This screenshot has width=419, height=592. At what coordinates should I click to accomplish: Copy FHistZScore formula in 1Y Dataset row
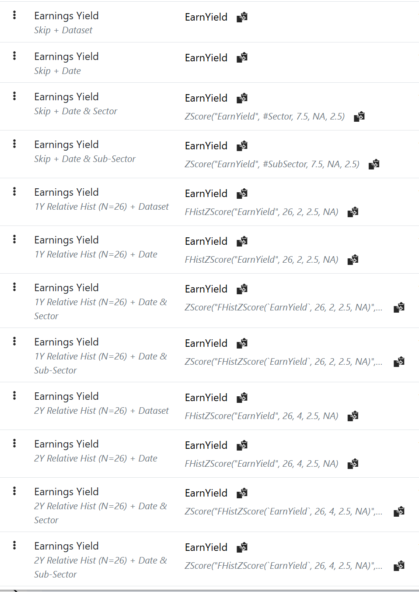[353, 212]
